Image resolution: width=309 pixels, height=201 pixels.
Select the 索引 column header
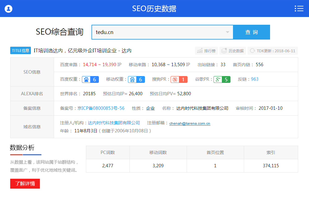tap(271, 152)
